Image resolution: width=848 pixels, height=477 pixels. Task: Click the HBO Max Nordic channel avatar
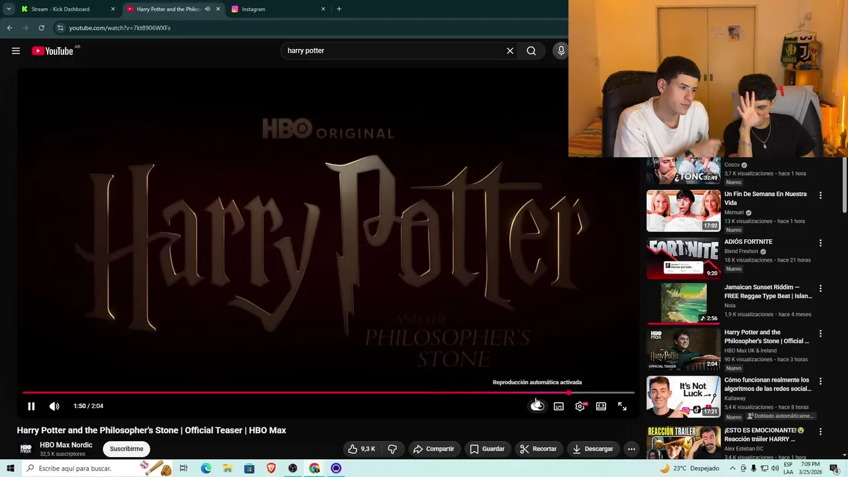pyautogui.click(x=26, y=449)
